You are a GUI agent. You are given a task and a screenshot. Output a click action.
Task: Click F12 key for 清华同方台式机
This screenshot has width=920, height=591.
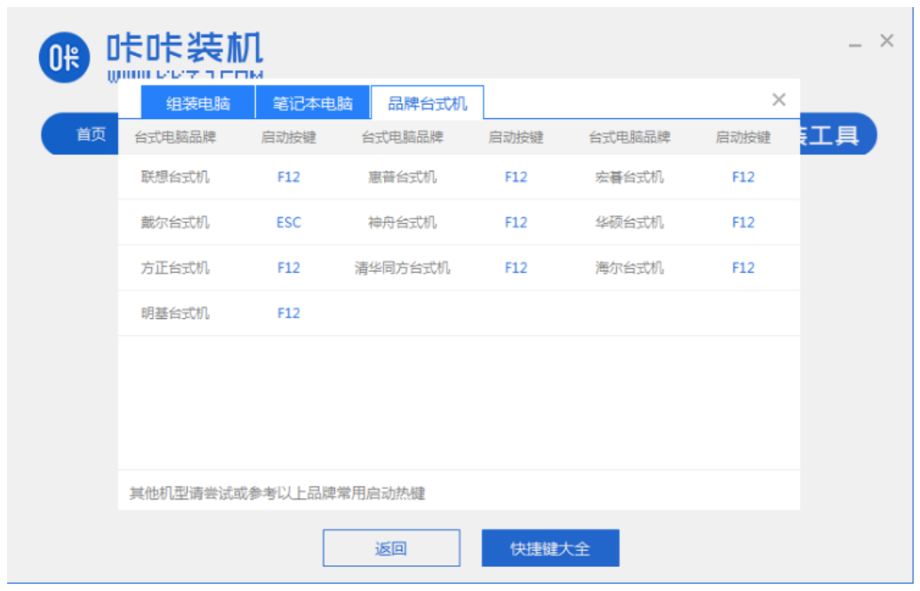516,268
